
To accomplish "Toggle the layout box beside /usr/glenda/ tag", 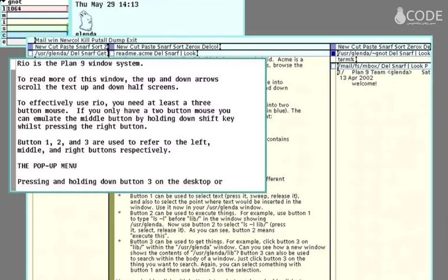I will click(30, 54).
